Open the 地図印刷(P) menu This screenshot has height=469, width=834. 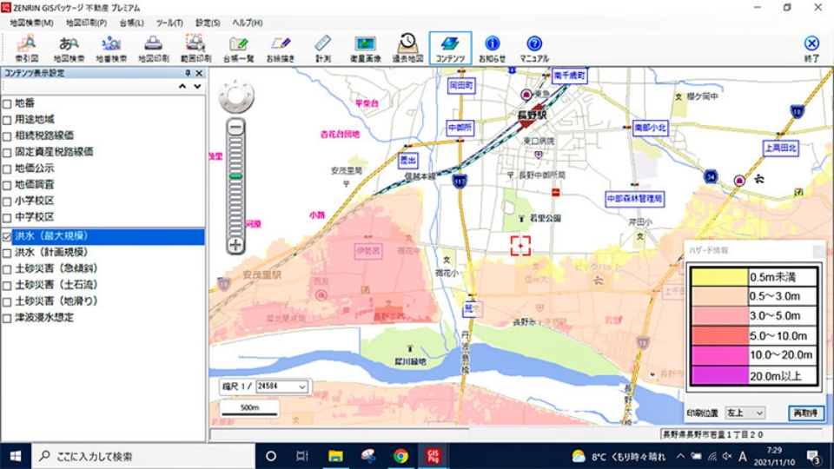click(x=86, y=23)
